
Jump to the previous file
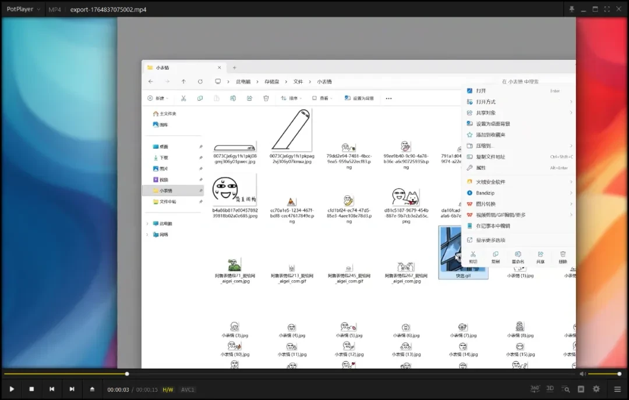[52, 389]
